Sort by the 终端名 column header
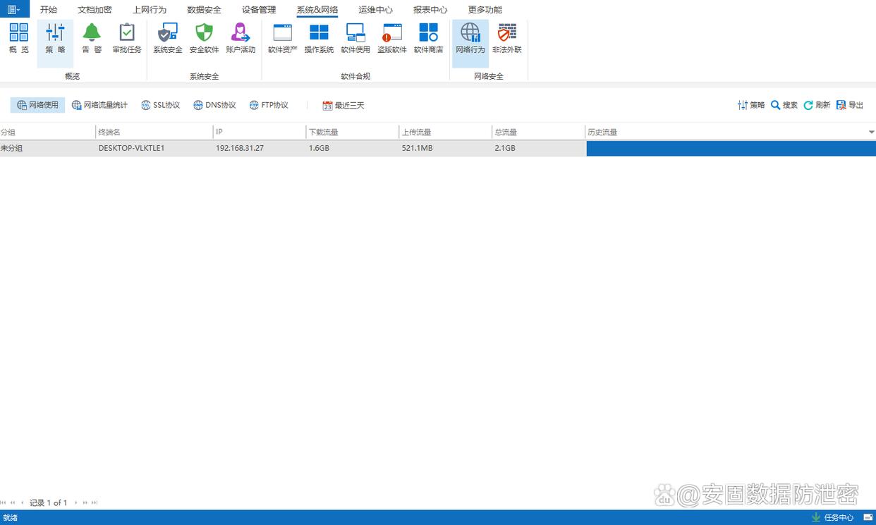The width and height of the screenshot is (876, 525). click(154, 132)
